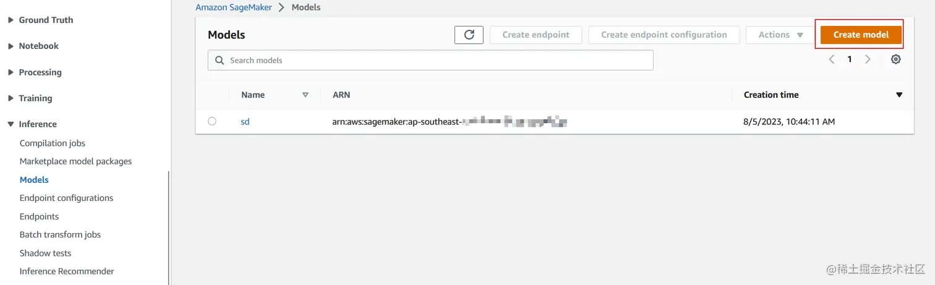The width and height of the screenshot is (935, 285).
Task: Go to previous page arrow
Action: (x=832, y=59)
